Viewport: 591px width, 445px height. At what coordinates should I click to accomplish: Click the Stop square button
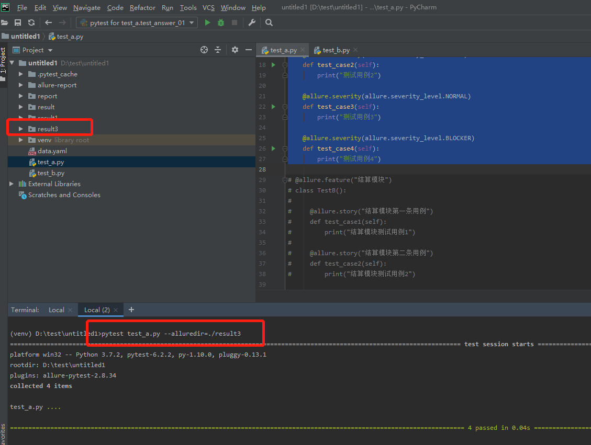[235, 22]
